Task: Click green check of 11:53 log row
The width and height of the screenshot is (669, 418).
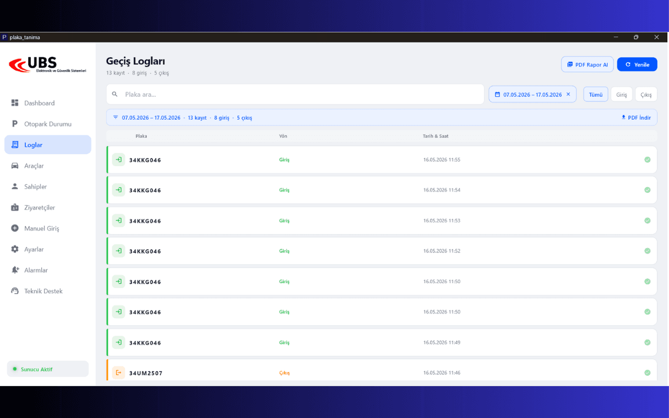Action: click(647, 220)
